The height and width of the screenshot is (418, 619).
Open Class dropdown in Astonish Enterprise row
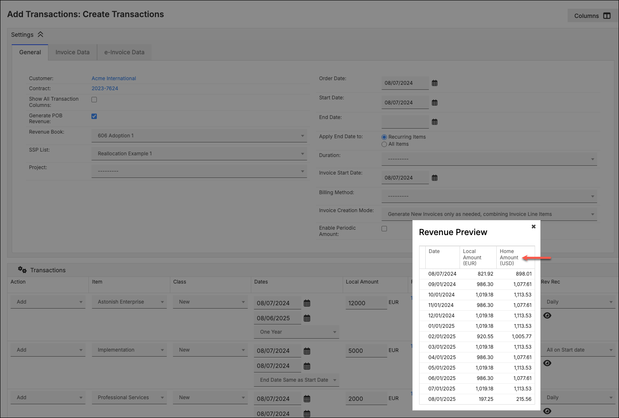[x=210, y=302]
